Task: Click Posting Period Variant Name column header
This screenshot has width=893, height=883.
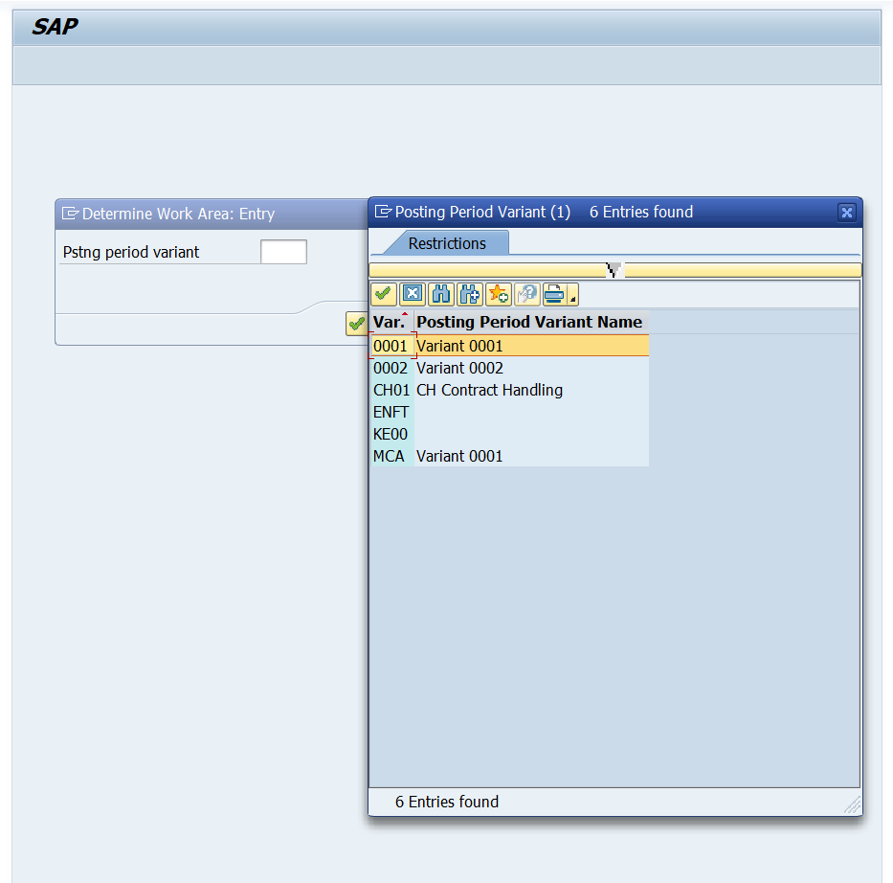Action: (529, 322)
